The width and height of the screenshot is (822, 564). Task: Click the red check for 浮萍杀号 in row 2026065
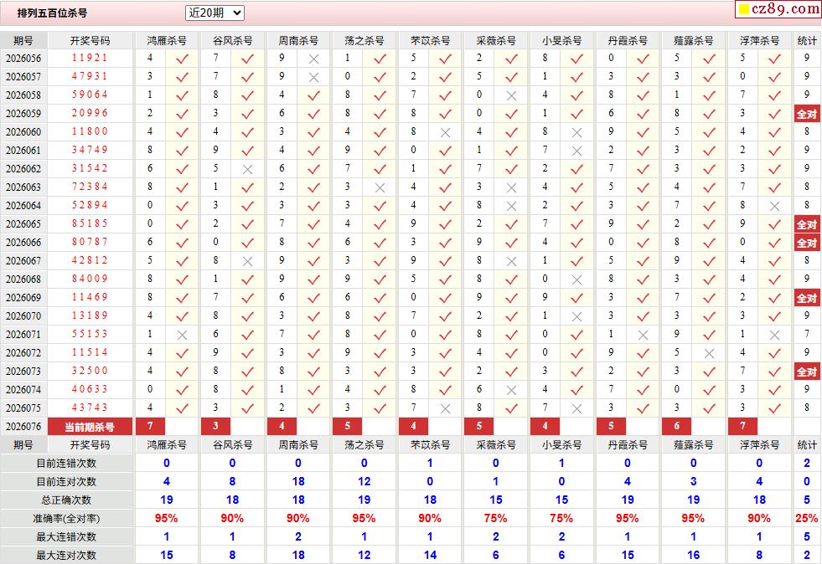point(774,224)
